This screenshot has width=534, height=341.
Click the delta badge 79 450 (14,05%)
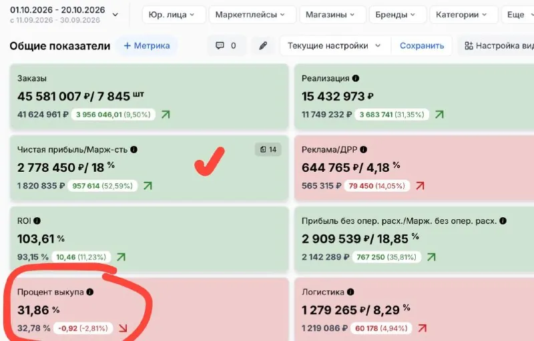point(376,186)
